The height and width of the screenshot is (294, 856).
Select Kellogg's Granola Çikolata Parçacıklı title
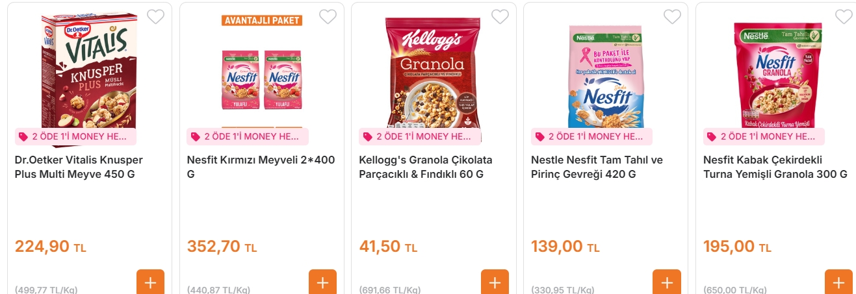coord(426,167)
